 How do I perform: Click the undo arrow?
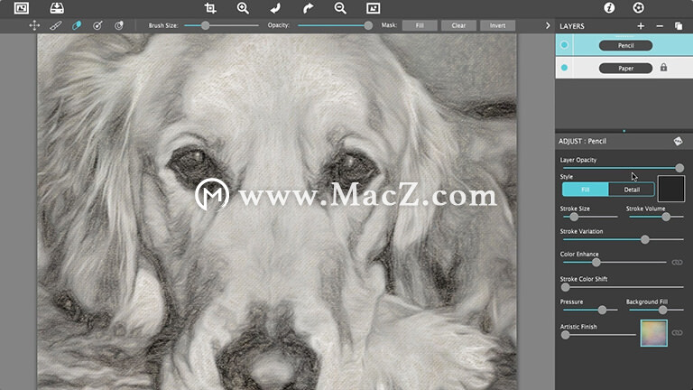[275, 8]
